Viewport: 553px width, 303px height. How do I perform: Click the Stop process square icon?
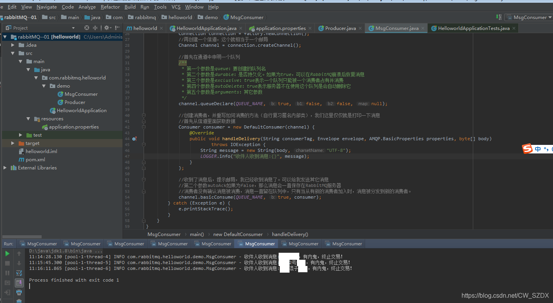pyautogui.click(x=7, y=263)
